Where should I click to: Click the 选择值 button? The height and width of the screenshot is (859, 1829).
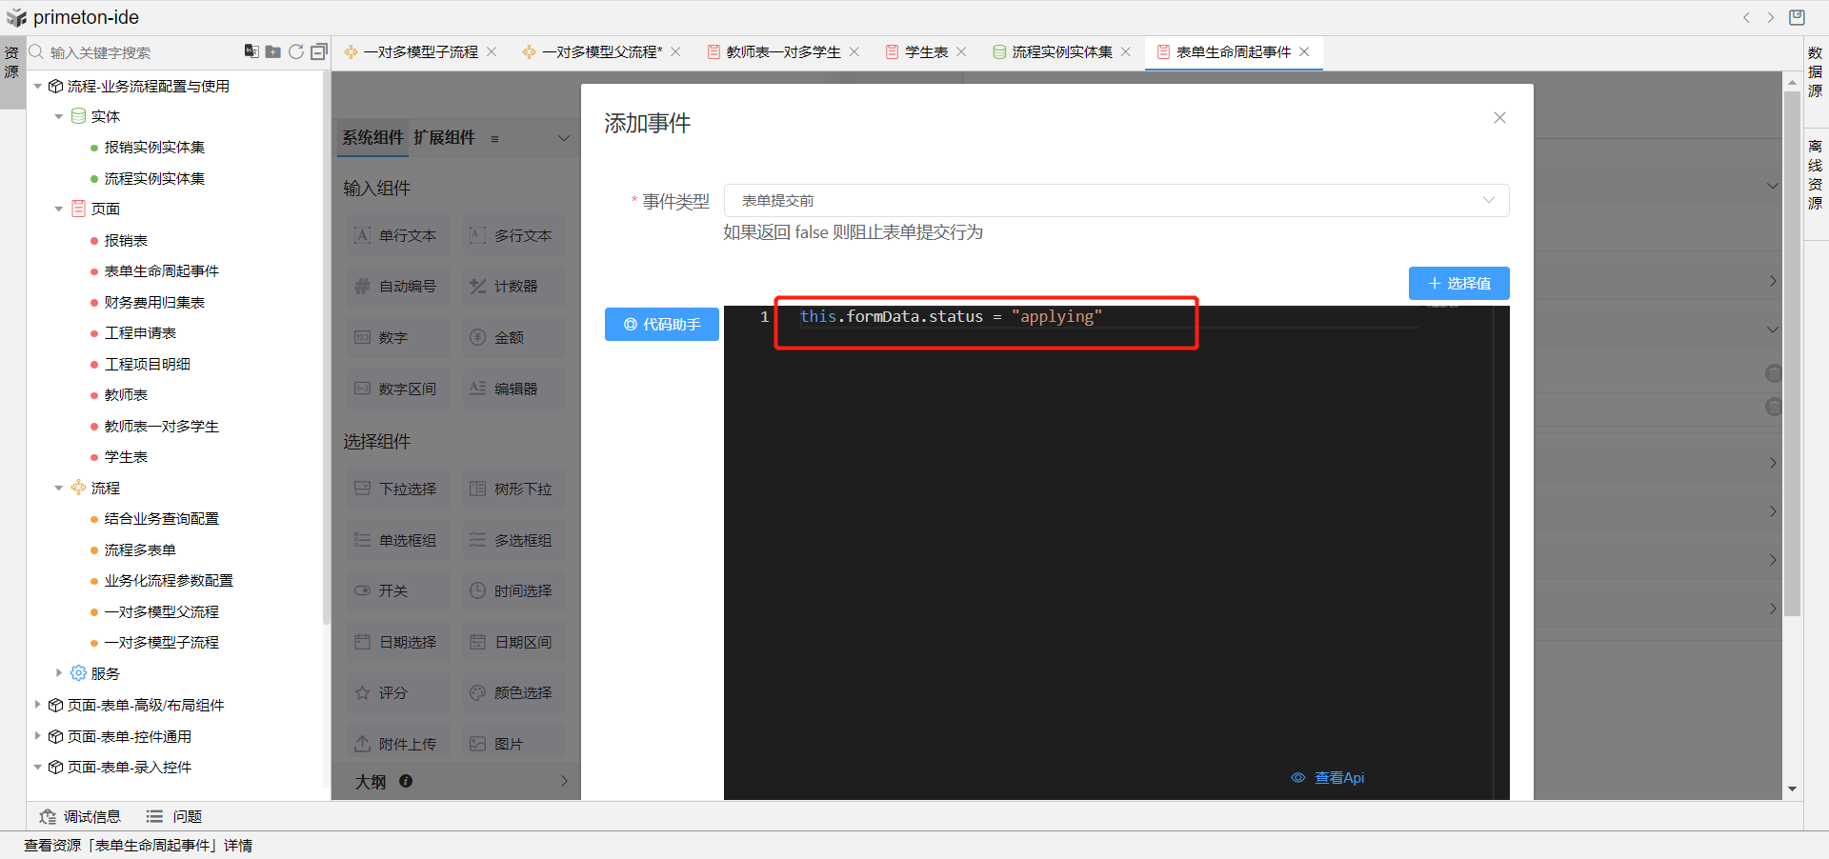(x=1458, y=284)
